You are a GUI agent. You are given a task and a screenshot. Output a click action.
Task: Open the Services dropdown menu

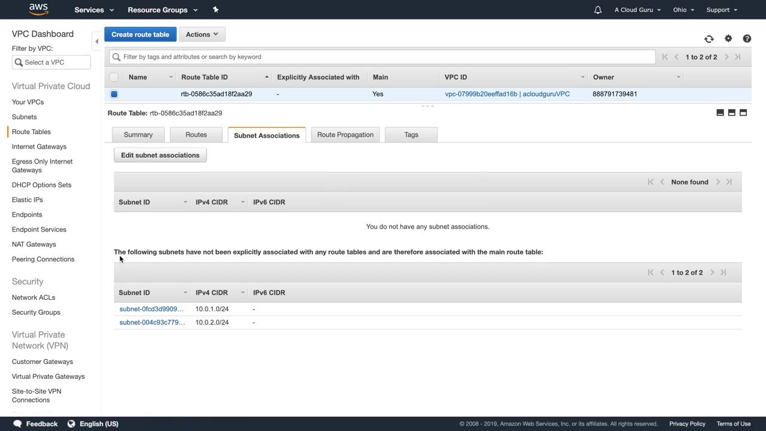click(x=93, y=10)
